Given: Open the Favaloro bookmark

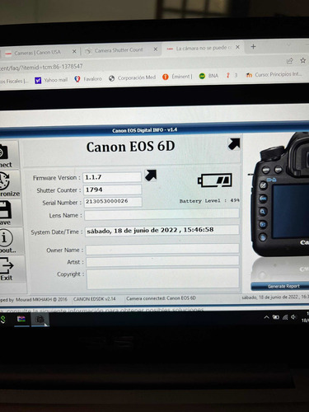Looking at the screenshot, I should 88,79.
